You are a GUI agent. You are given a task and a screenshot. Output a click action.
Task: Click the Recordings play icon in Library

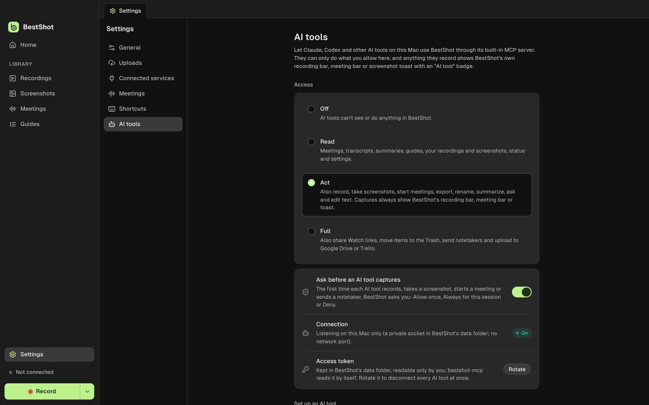point(13,78)
